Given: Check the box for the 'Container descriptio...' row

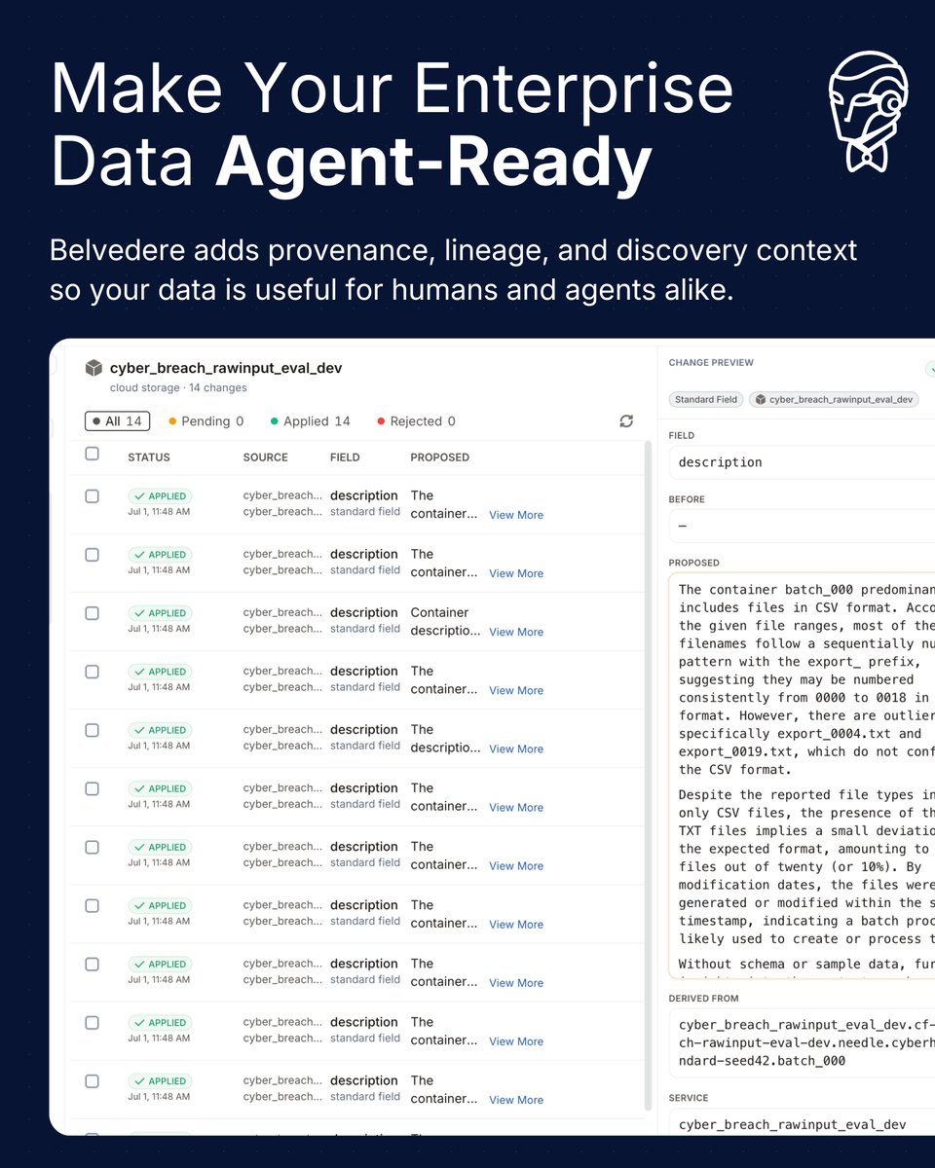Looking at the screenshot, I should (92, 613).
